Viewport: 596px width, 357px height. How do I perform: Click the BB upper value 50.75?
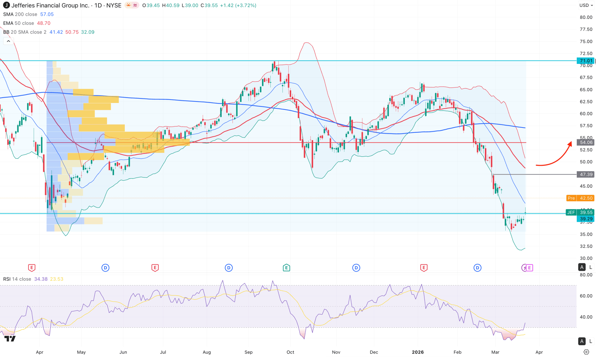(72, 32)
